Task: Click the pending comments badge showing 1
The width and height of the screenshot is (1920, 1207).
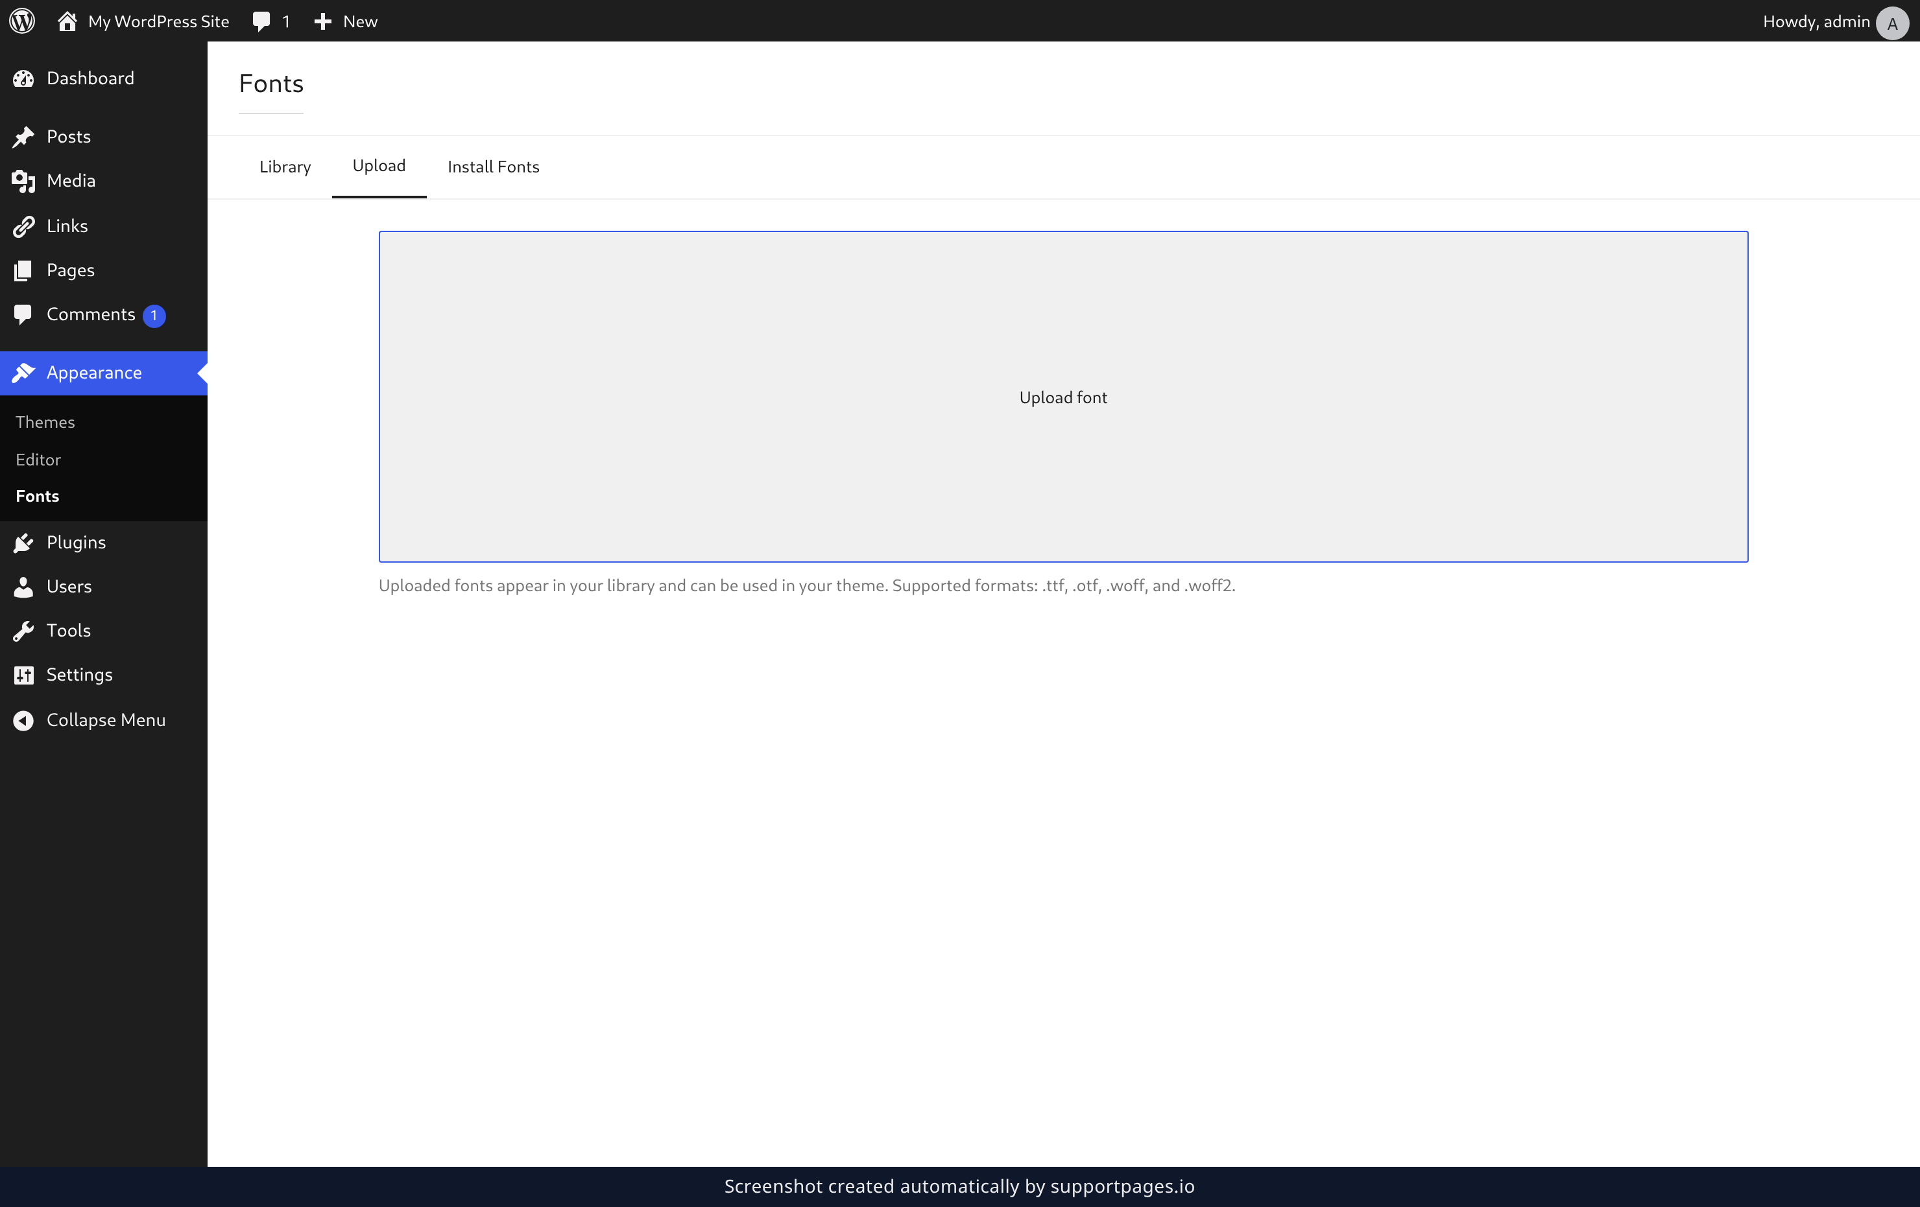Action: 154,316
